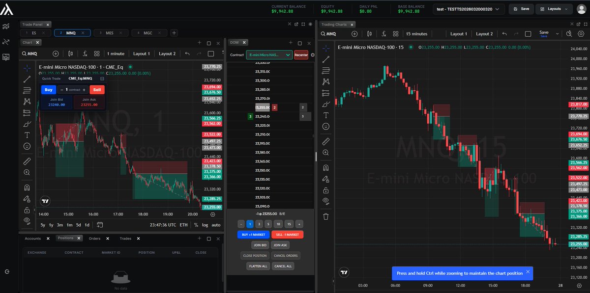The width and height of the screenshot is (590, 293).
Task: Toggle lock all drawings in right chart
Action: [x=325, y=190]
